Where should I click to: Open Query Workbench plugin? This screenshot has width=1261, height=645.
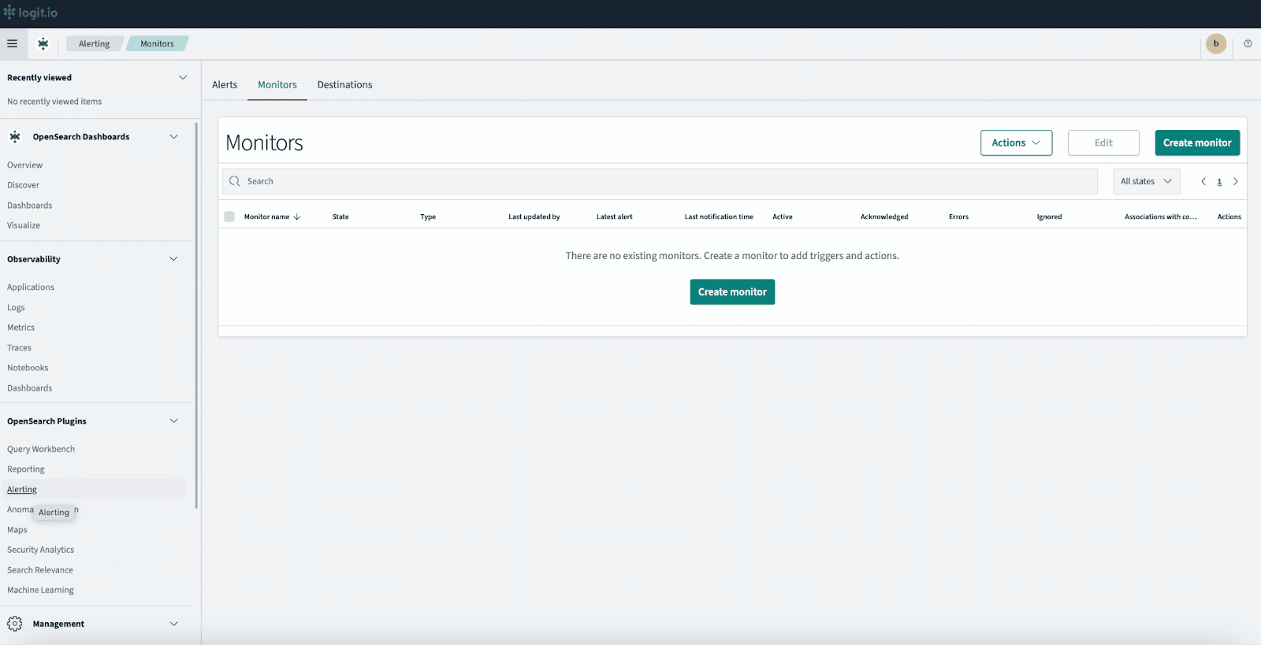(41, 450)
